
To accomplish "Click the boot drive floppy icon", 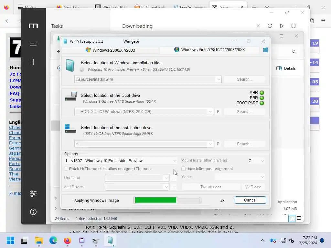I will click(70, 96).
